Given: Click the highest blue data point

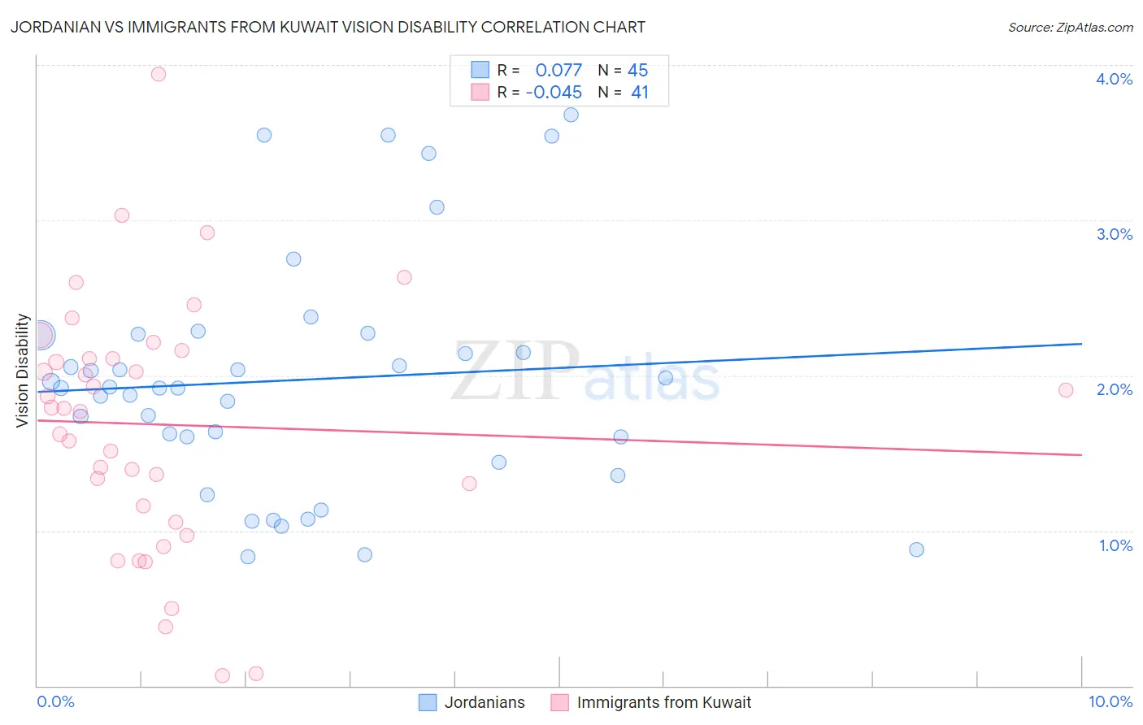Looking at the screenshot, I should (571, 115).
